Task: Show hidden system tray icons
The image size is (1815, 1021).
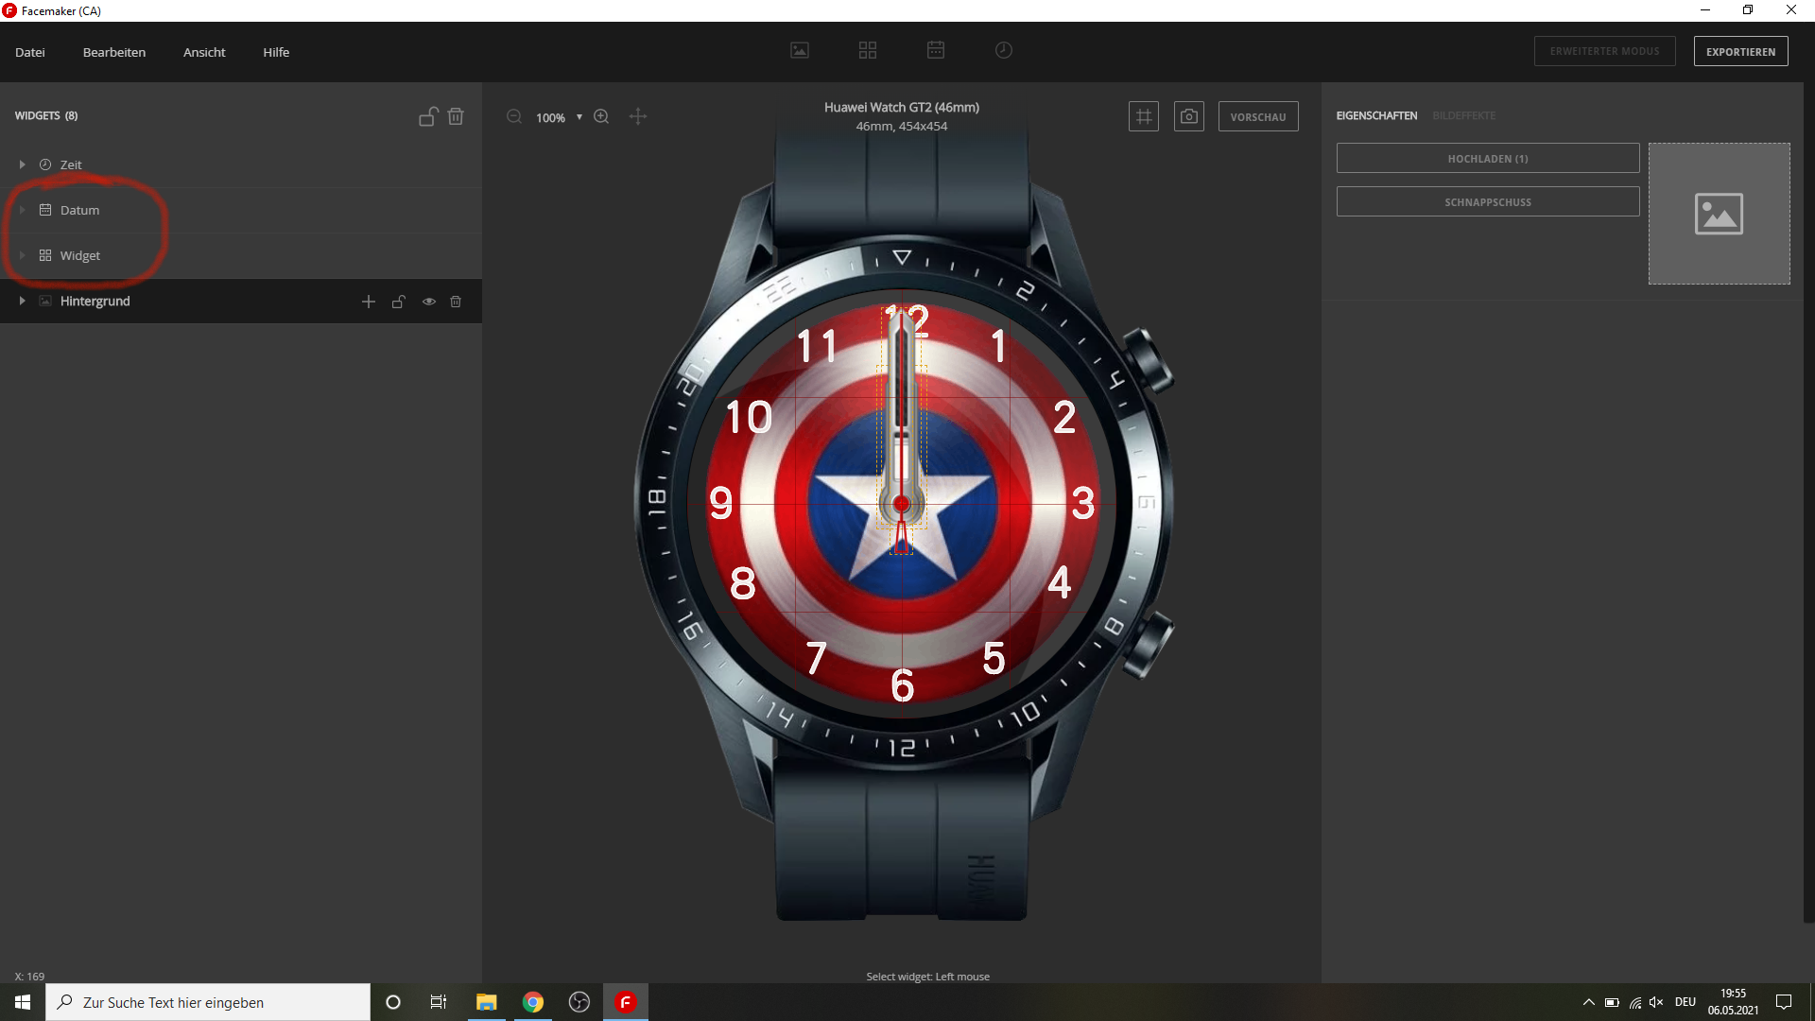Action: point(1589,1002)
